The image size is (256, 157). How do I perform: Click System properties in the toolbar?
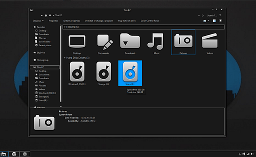(x=71, y=21)
